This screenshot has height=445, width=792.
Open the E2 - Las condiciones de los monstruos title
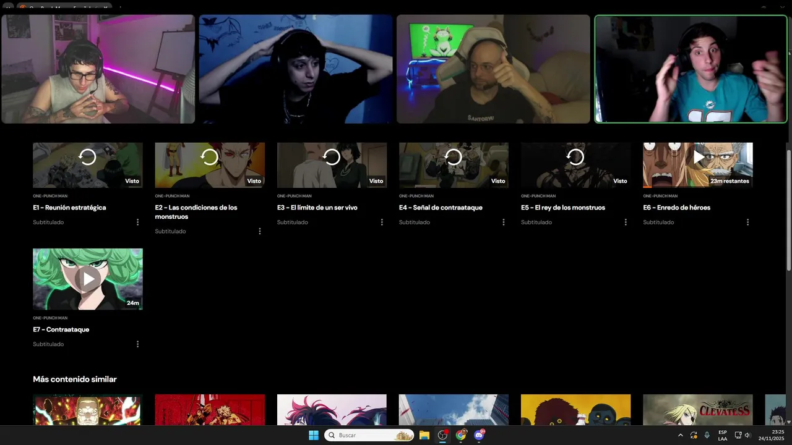click(196, 212)
